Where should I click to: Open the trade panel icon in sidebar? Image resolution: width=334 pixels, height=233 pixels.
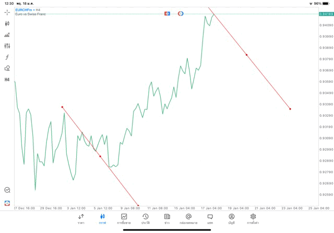[x=7, y=35]
